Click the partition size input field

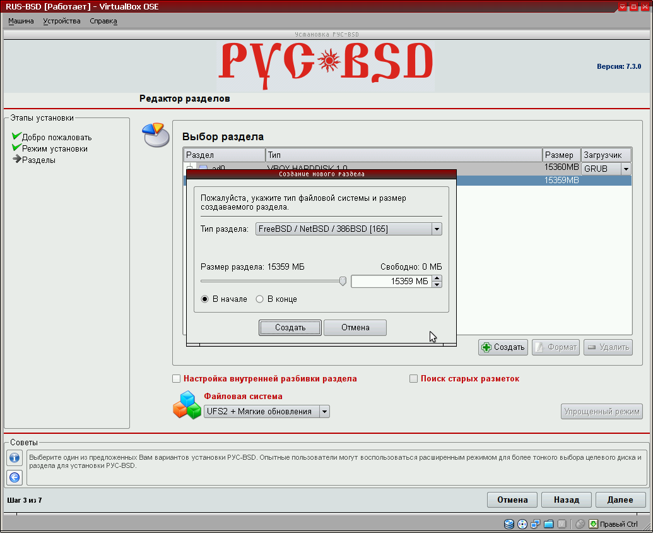click(x=391, y=281)
